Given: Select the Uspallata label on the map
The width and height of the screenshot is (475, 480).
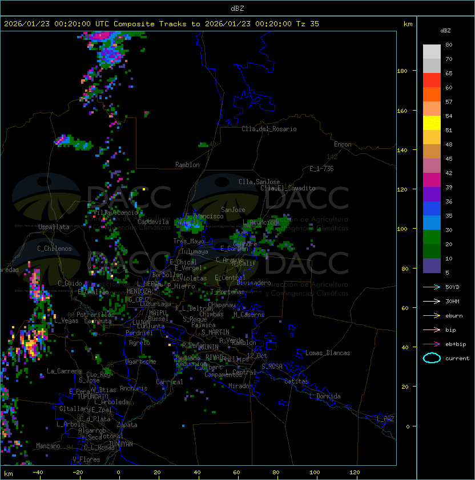Looking at the screenshot, I should tap(54, 227).
